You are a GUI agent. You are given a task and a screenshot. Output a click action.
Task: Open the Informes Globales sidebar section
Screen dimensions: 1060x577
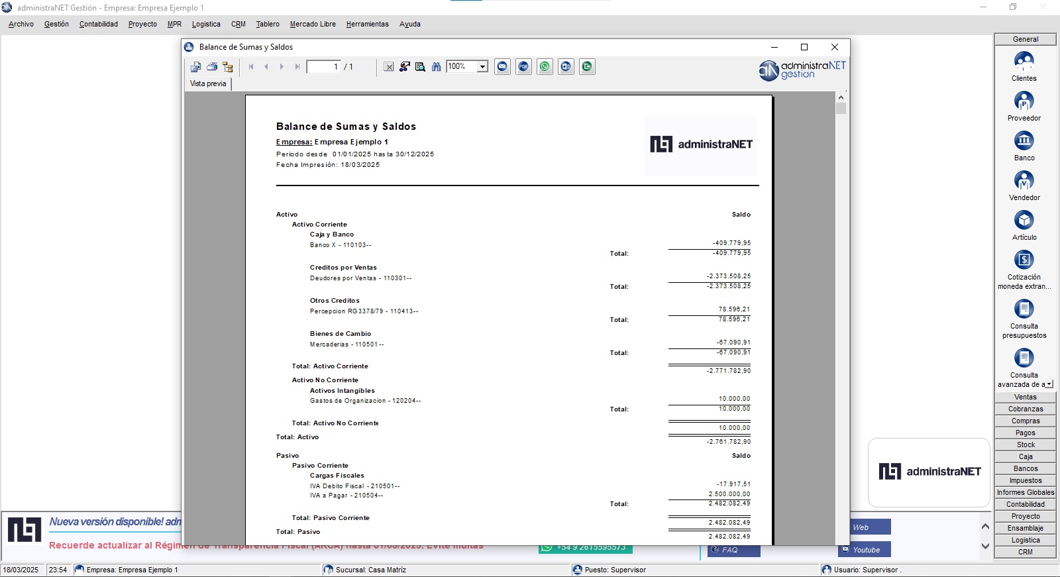pos(1026,492)
